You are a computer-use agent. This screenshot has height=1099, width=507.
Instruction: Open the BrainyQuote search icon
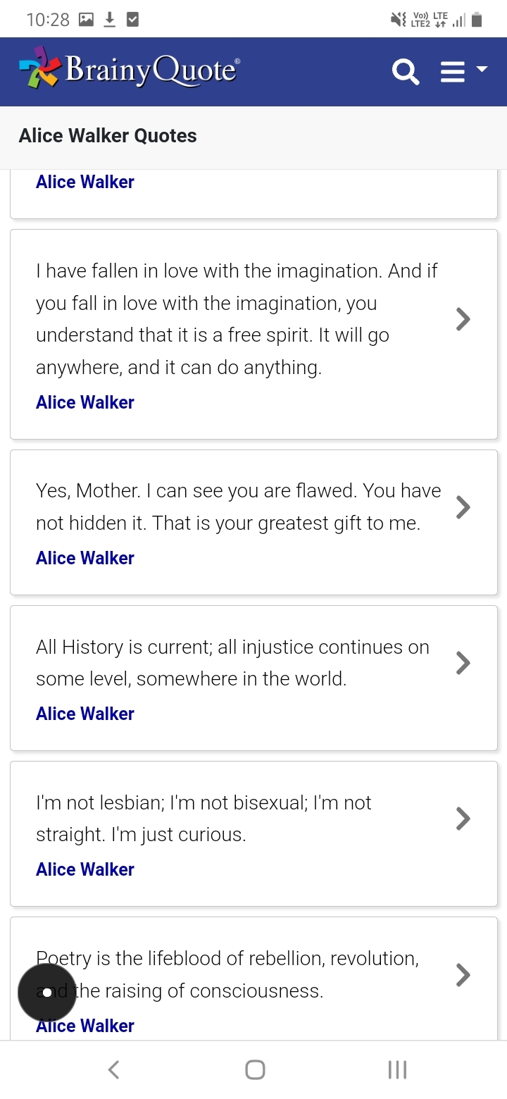point(405,72)
